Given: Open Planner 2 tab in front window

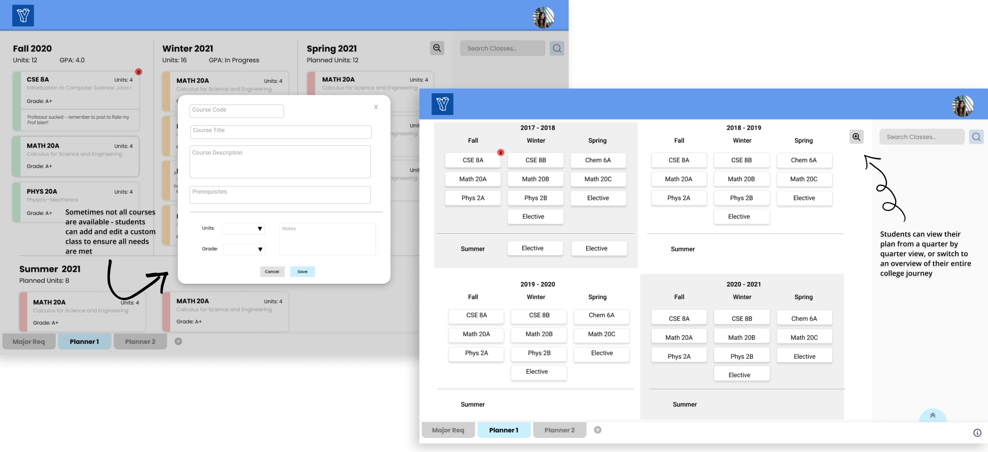Looking at the screenshot, I should coord(560,430).
